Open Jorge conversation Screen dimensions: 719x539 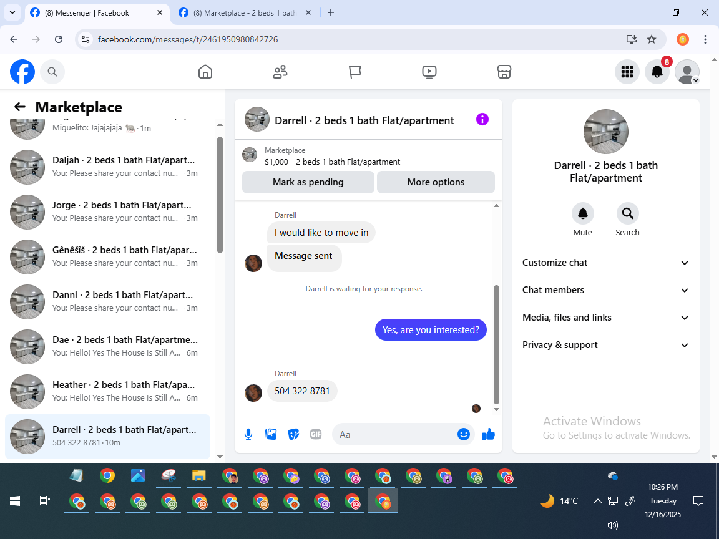coord(107,211)
